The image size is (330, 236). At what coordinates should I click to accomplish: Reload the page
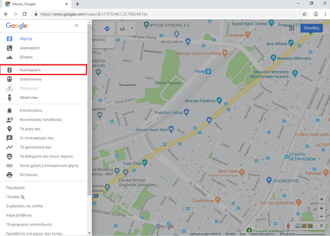[24, 14]
